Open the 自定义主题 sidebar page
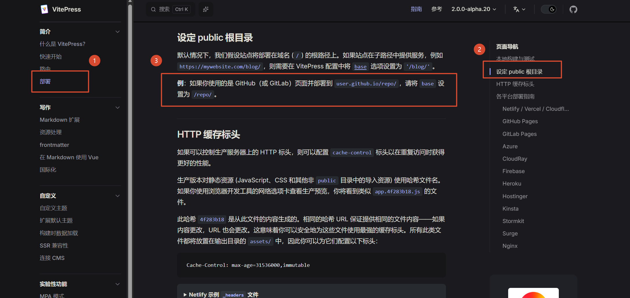Viewport: 630px width, 298px height. 54,208
